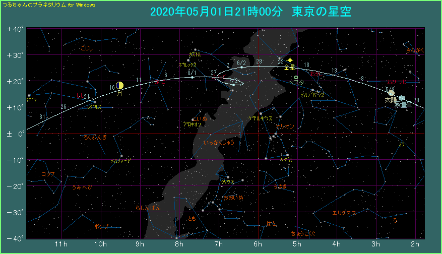The width and height of the screenshot is (442, 254).
Task: Click the Sun (太陽) disc icon
Action: [x=391, y=93]
